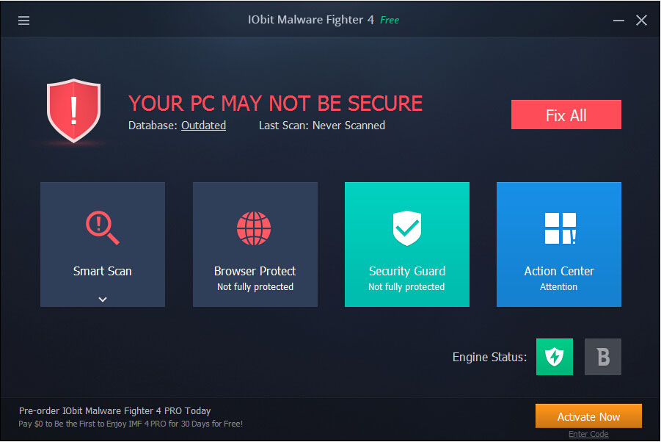Screen dimensions: 661x442
Task: Click the Pre-order IObit Malware Fighter 4 PRO text
Action: tap(114, 410)
